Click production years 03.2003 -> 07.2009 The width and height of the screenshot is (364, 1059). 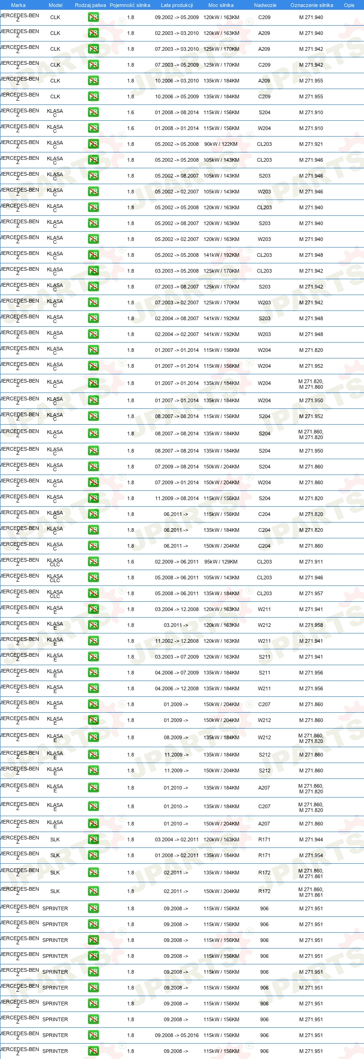pyautogui.click(x=177, y=657)
